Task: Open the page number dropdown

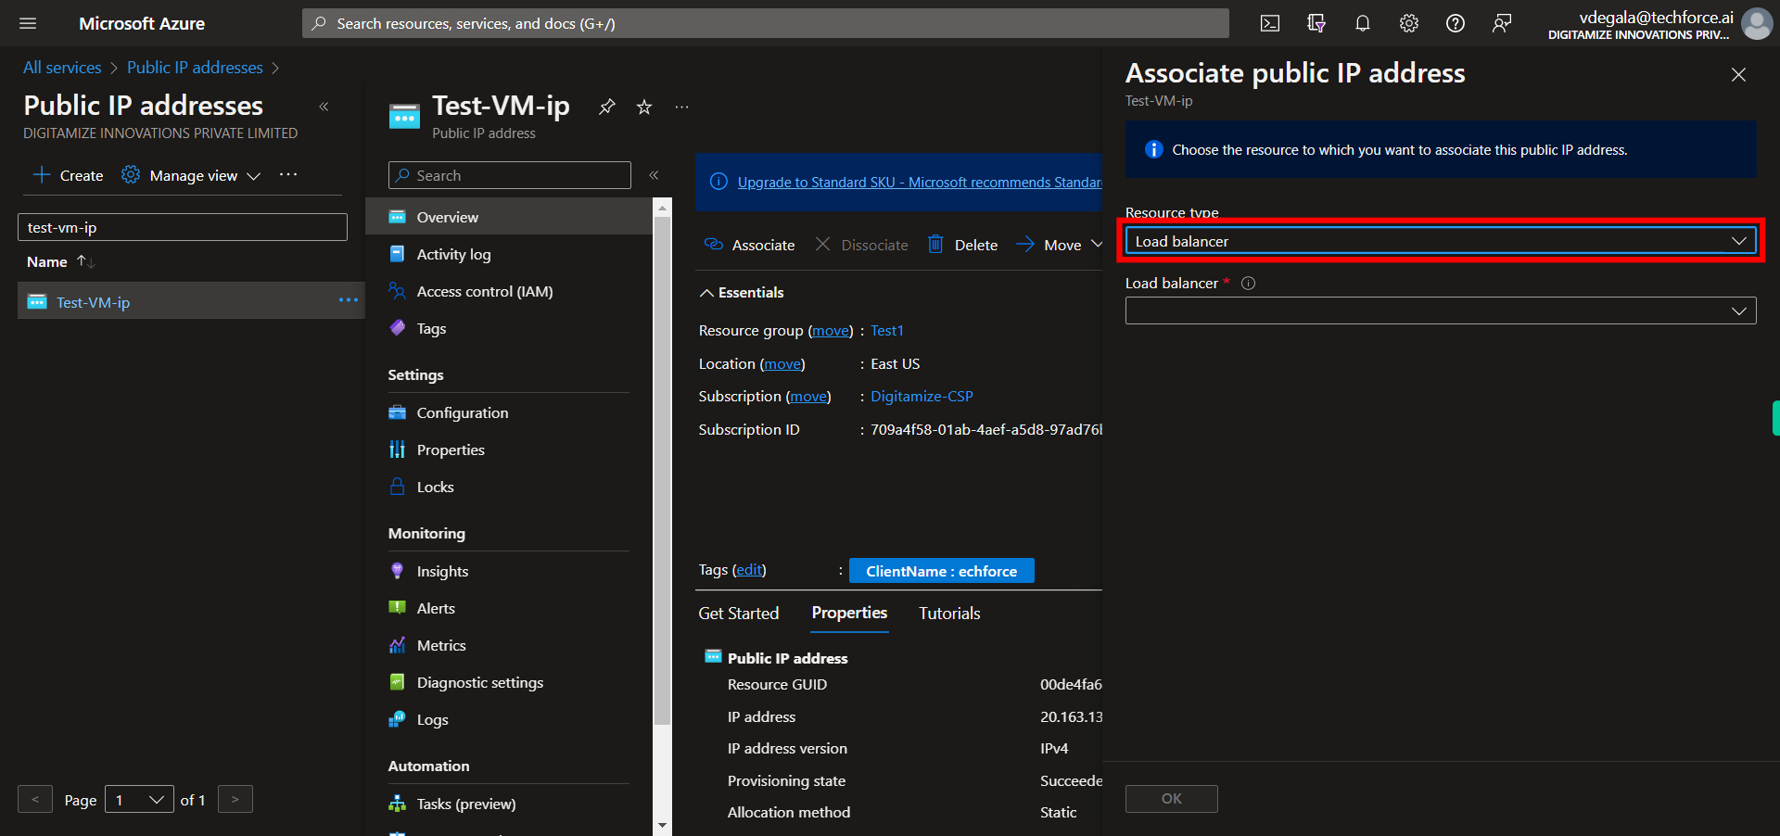Action: click(139, 799)
